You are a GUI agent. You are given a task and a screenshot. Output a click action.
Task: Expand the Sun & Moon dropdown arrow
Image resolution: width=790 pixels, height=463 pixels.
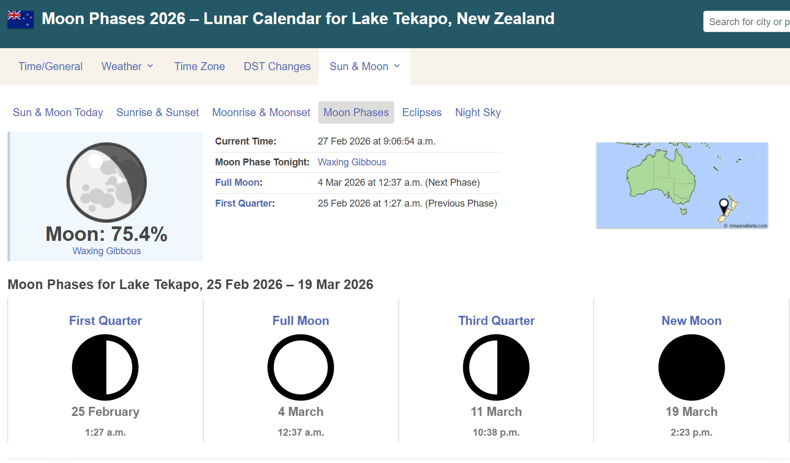397,66
